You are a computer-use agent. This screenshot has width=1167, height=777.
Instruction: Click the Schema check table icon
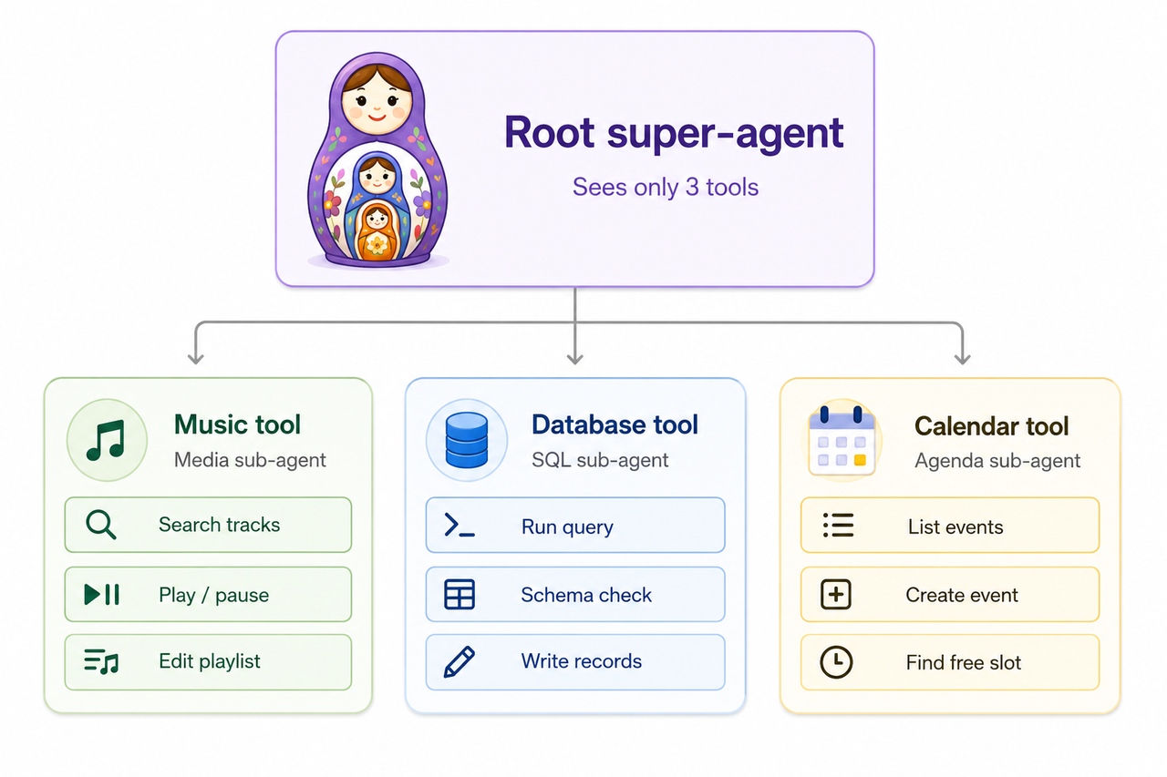click(x=460, y=595)
